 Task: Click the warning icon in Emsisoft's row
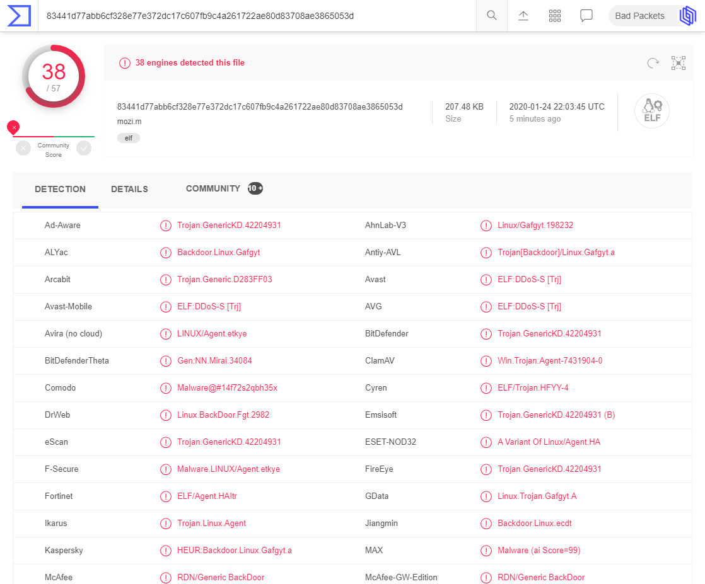tap(486, 415)
